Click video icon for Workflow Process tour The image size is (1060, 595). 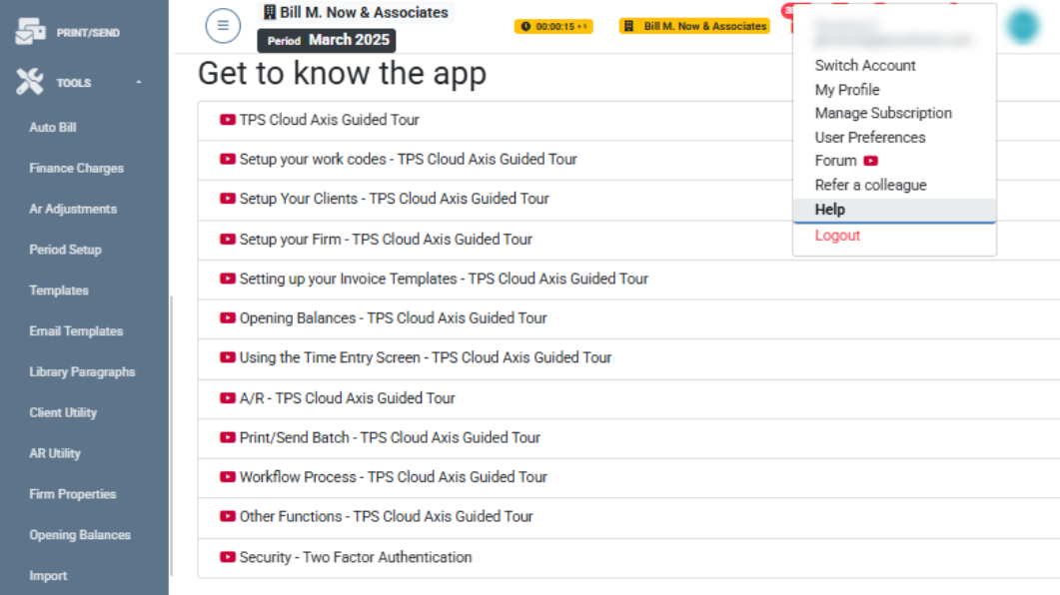[227, 477]
